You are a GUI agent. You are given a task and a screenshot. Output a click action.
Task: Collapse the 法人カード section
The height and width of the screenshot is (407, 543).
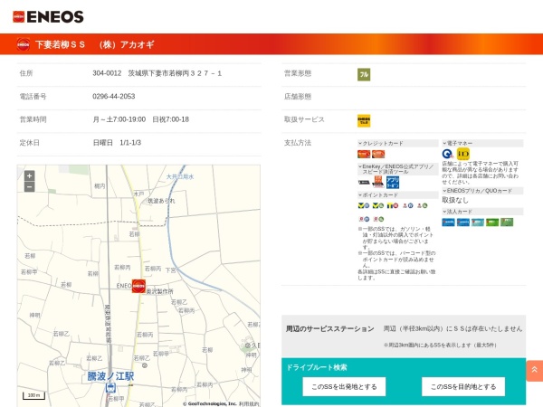(x=482, y=212)
